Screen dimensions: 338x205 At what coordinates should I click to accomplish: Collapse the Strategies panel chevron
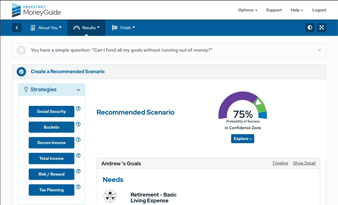click(78, 90)
